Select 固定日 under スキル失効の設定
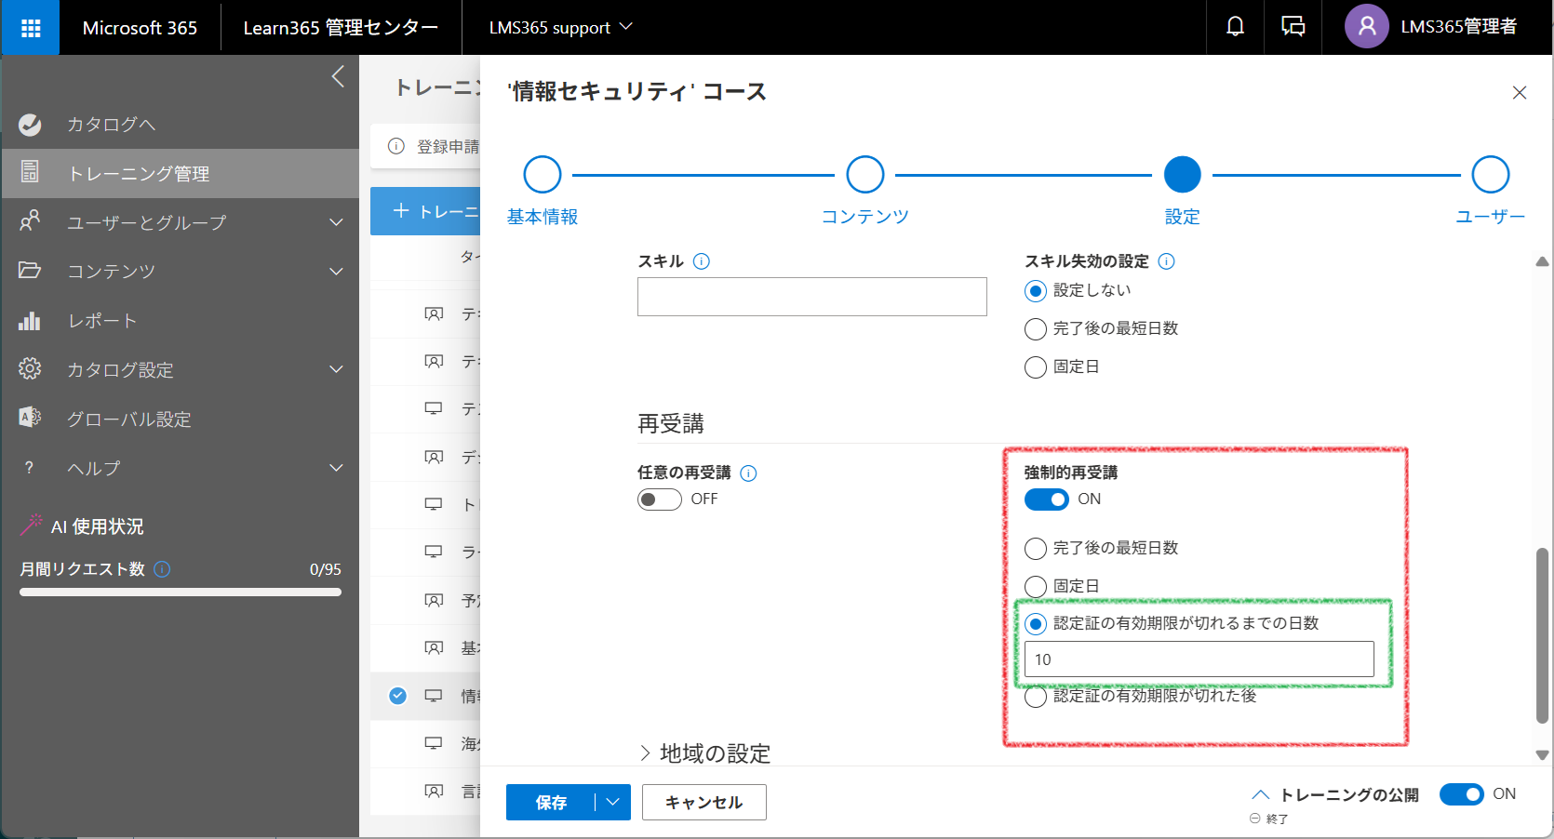The height and width of the screenshot is (839, 1554). [1036, 367]
